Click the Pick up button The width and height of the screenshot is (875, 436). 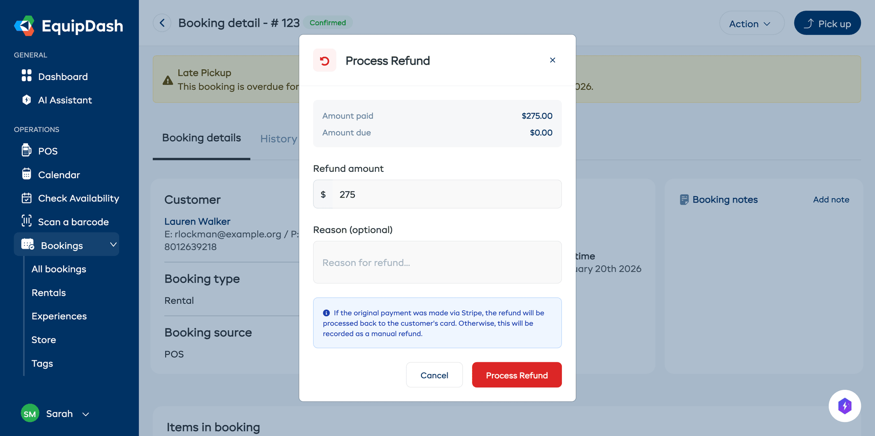coord(827,23)
